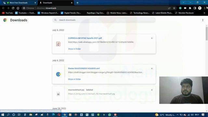Open the Mobile News bookmark
Screen dimensions: 208x117
tap(117, 13)
